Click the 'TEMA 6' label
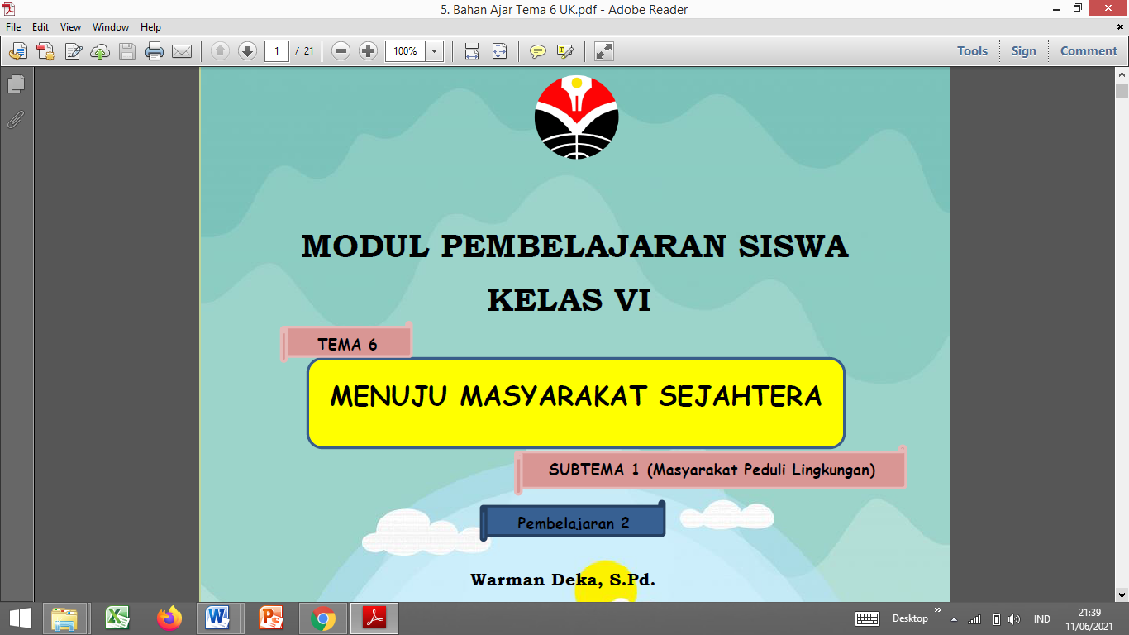The width and height of the screenshot is (1129, 635). tap(347, 345)
